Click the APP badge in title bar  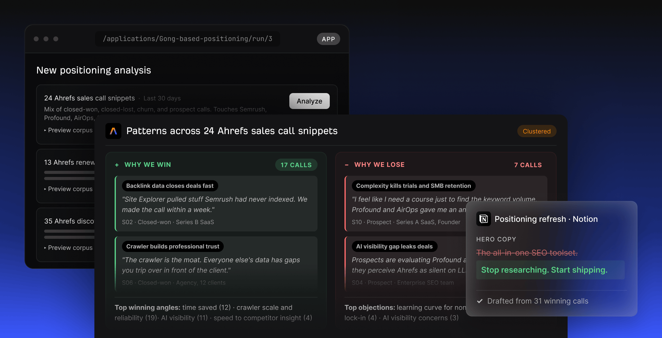coord(328,39)
